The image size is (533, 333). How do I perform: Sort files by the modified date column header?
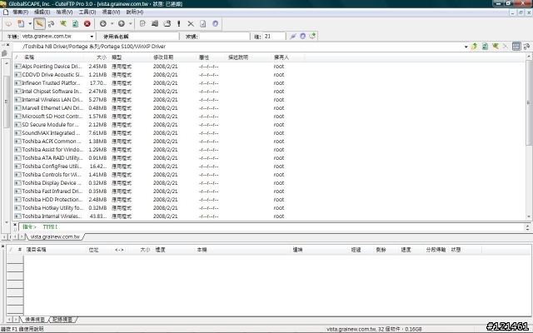(173, 57)
